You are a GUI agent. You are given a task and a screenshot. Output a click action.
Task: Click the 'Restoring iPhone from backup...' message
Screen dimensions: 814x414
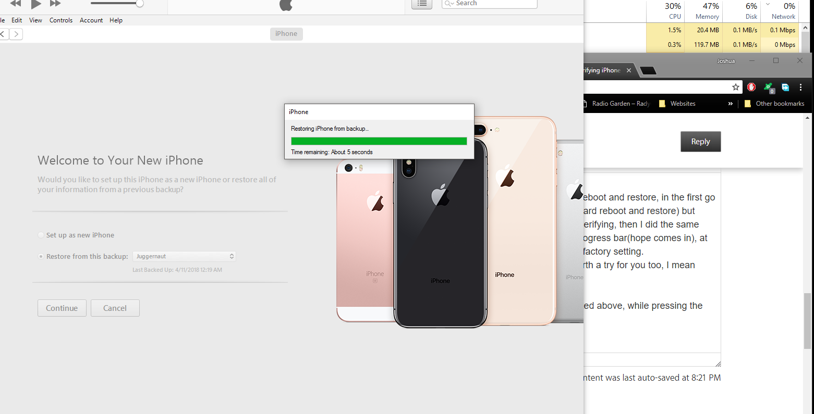click(x=330, y=129)
